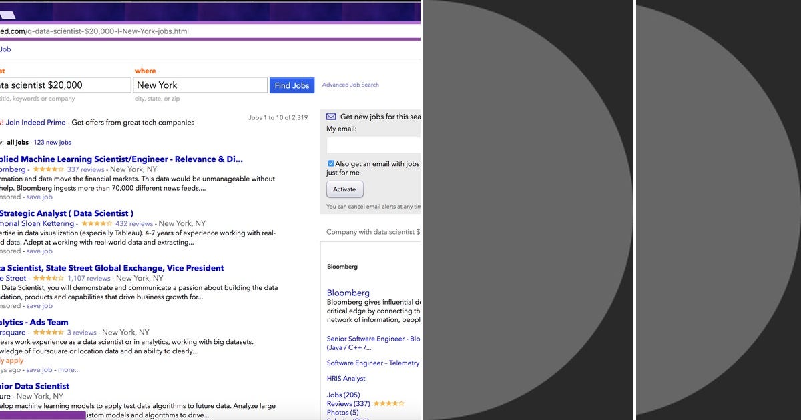Click the Bloomberg logo in the company panel
Viewport: 801px width, 420px height.
click(x=342, y=266)
